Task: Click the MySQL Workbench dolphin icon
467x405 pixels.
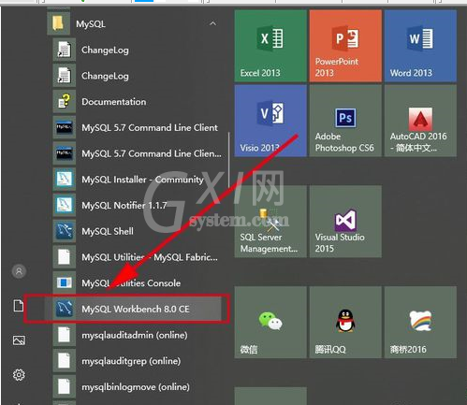Action: [x=65, y=309]
